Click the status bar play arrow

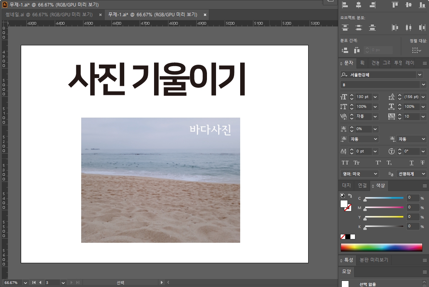(x=161, y=282)
